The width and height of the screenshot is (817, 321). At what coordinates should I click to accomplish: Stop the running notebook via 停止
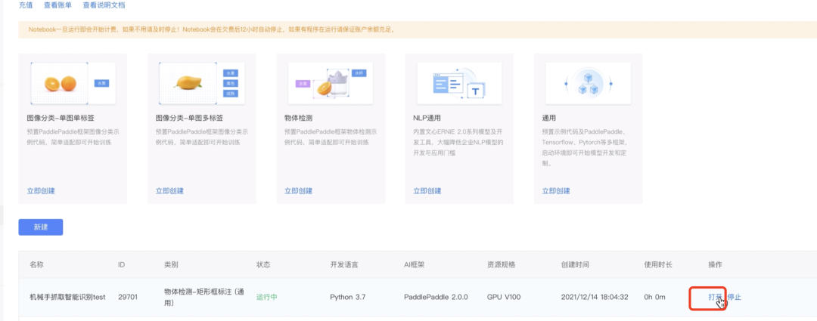pos(734,297)
